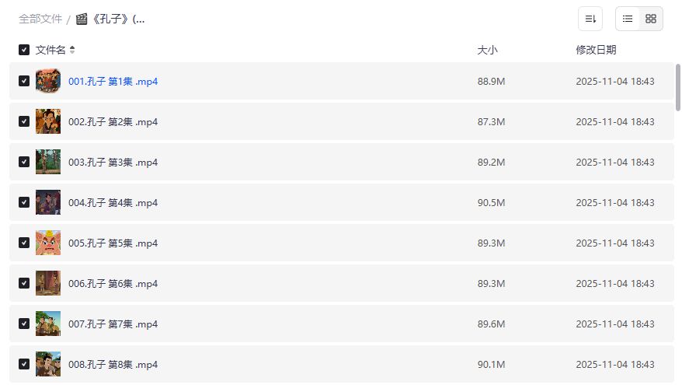Screen dimensions: 682x385
Task: Click the thumbnail of 005.孔子 第5集
Action: (x=48, y=243)
